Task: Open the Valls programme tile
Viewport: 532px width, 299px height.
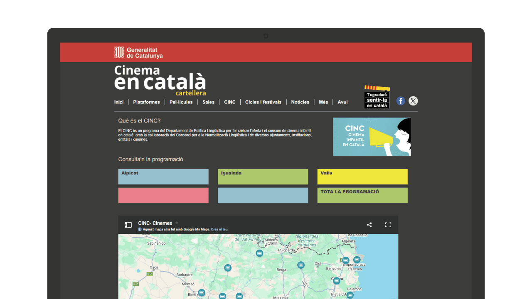Action: 362,176
